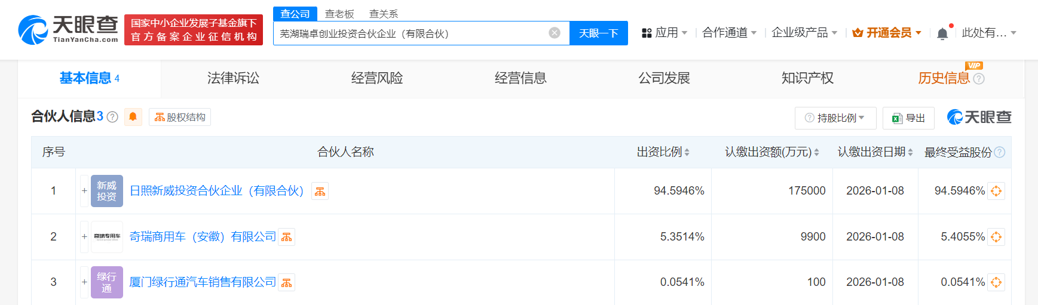The image size is (1038, 305).
Task: Open the 企业级产品 dropdown menu
Action: pos(804,33)
